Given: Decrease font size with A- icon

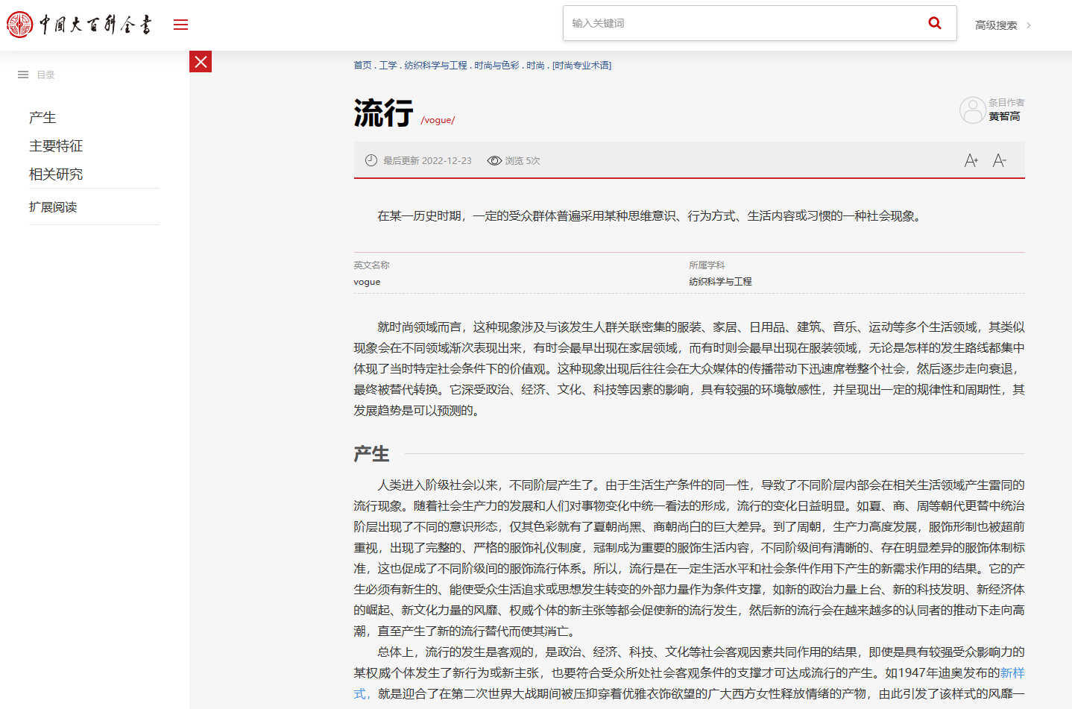Looking at the screenshot, I should pyautogui.click(x=999, y=160).
